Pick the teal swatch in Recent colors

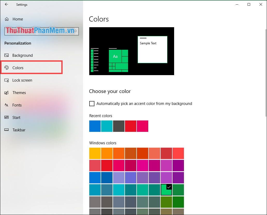click(x=107, y=126)
